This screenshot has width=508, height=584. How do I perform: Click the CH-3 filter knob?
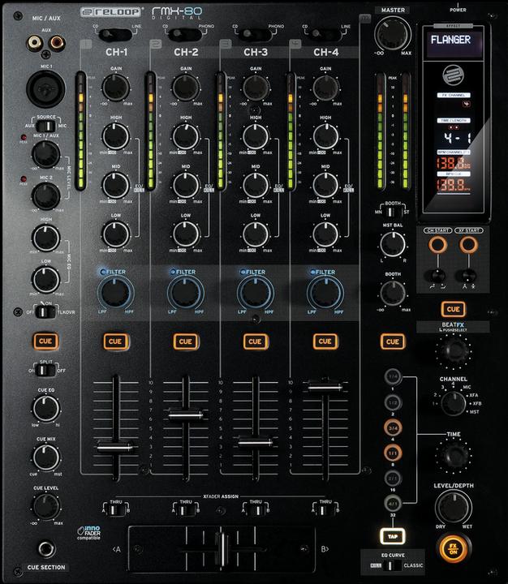(x=256, y=293)
